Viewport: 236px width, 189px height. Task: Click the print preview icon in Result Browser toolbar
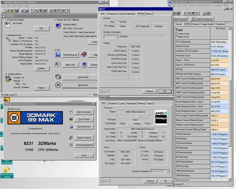point(204,13)
